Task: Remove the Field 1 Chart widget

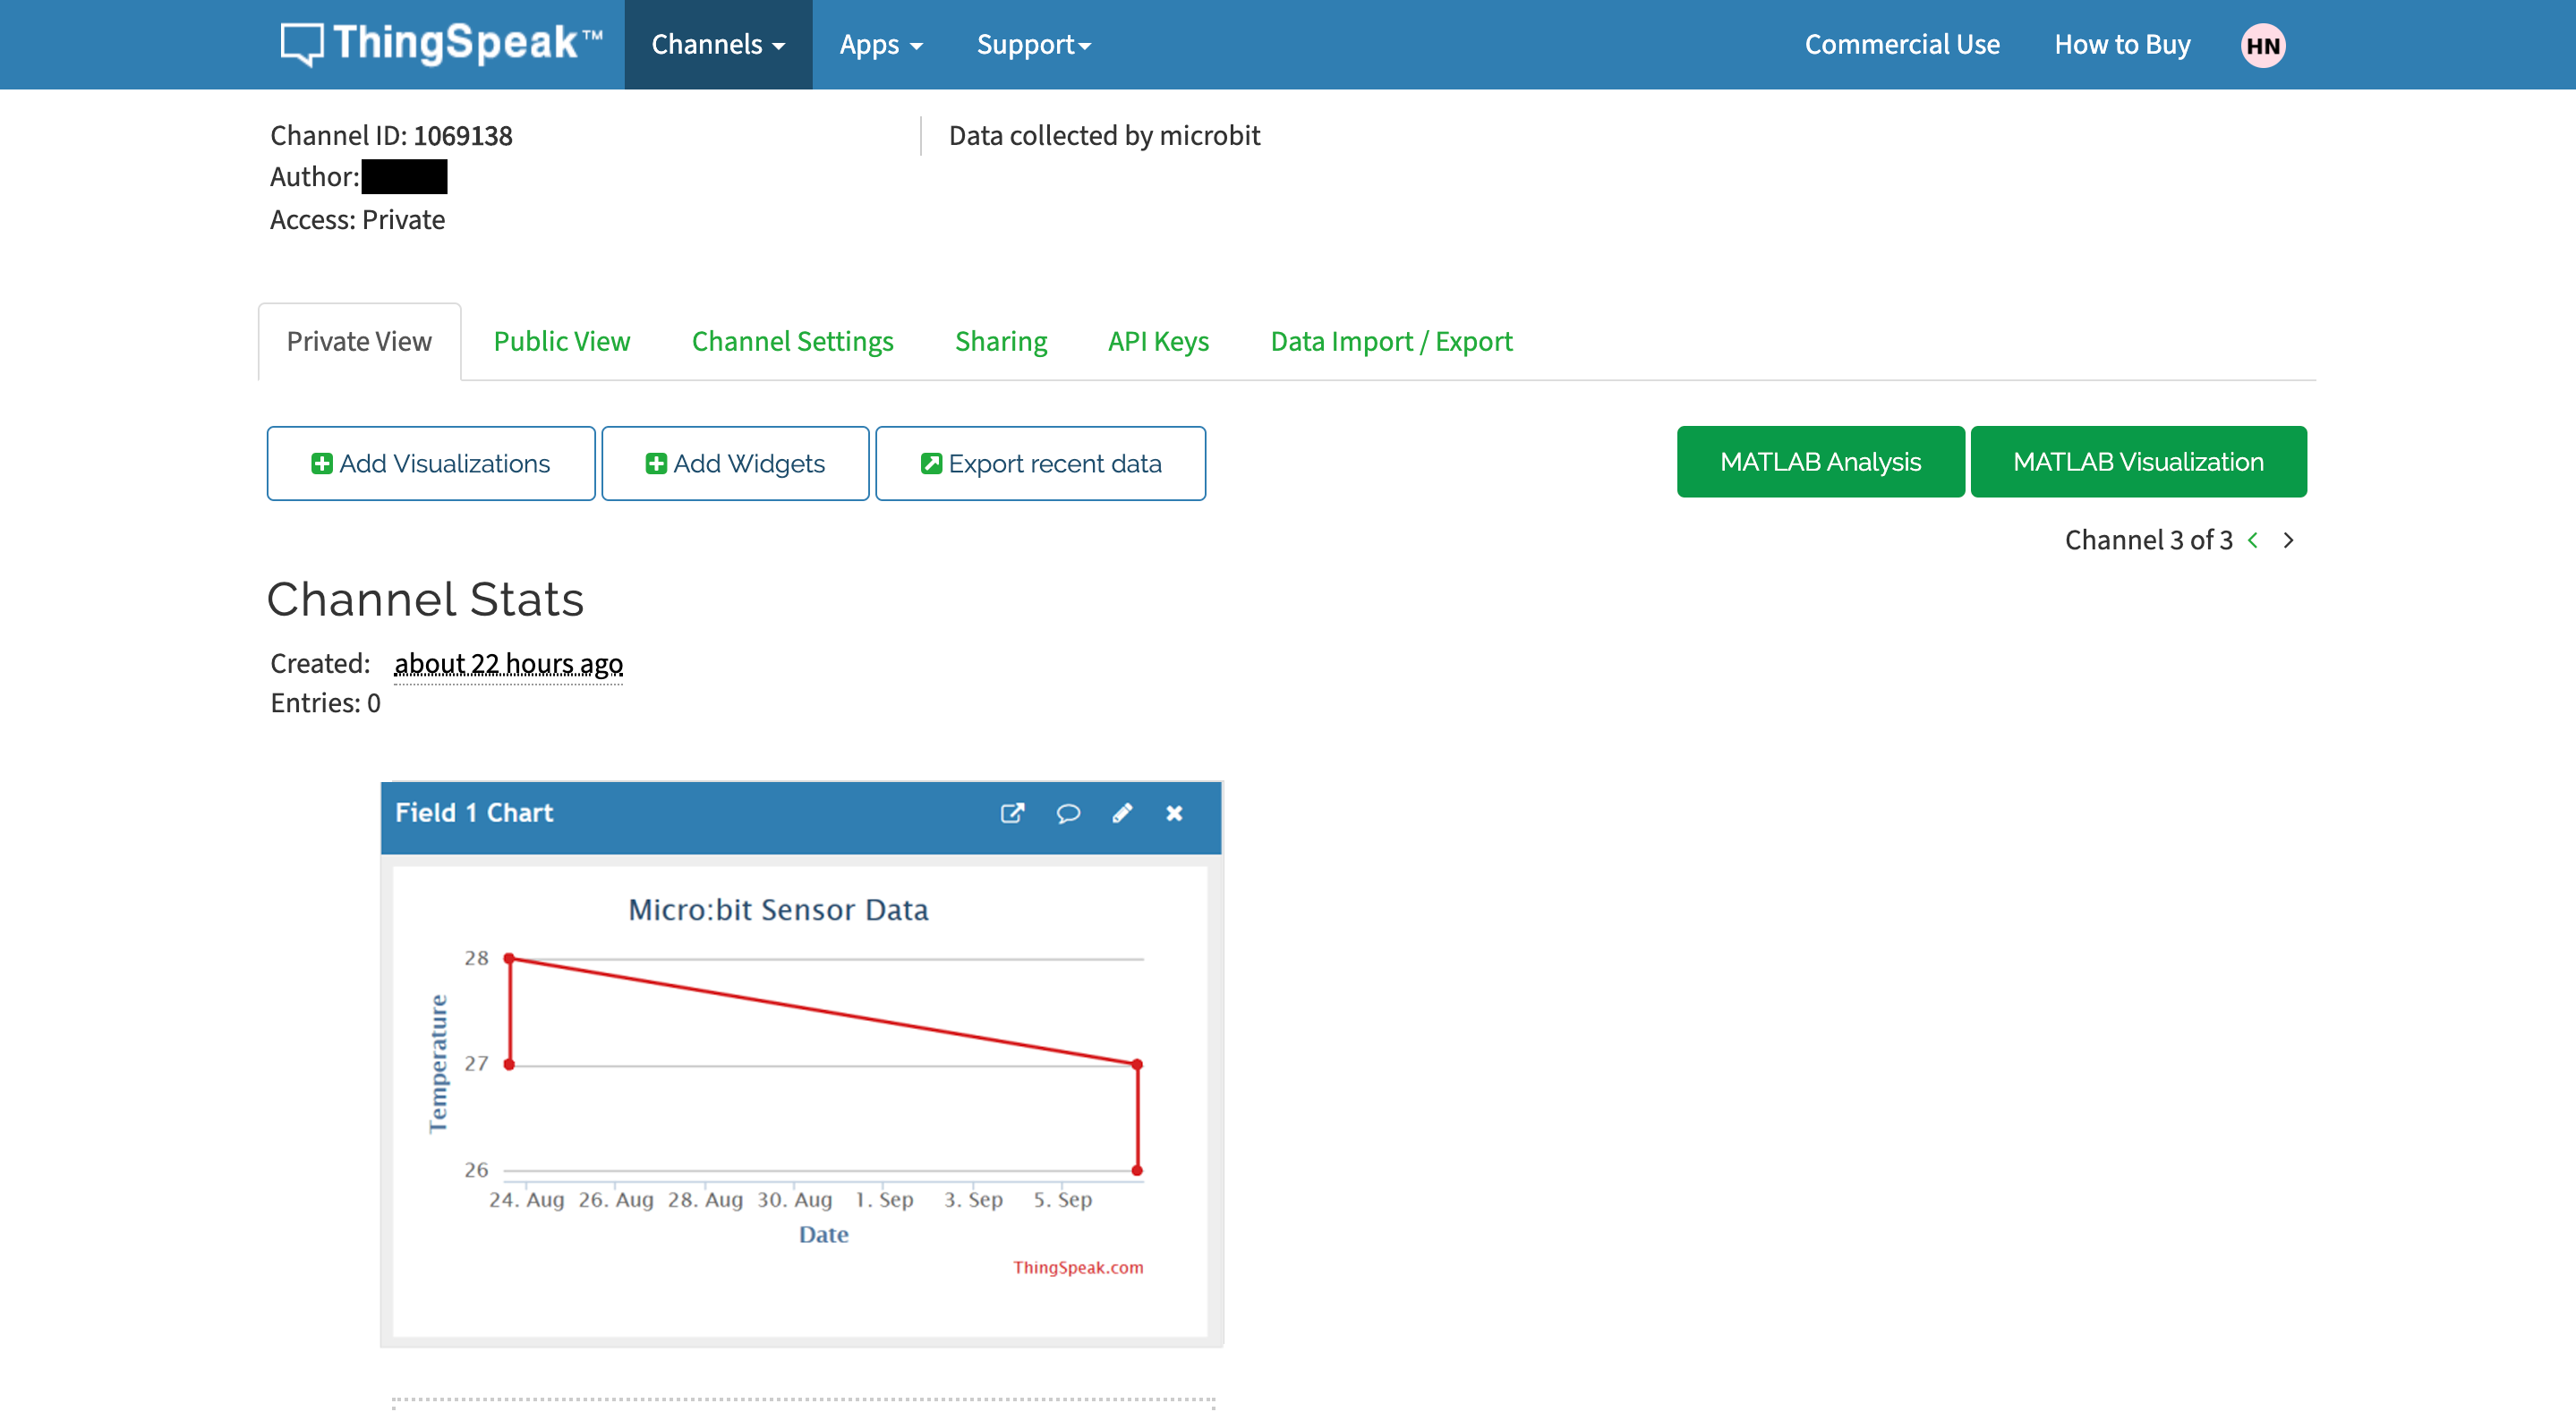Action: point(1174,813)
